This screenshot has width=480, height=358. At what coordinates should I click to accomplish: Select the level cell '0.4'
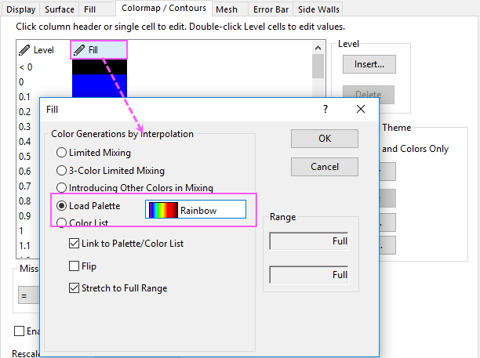pyautogui.click(x=24, y=142)
